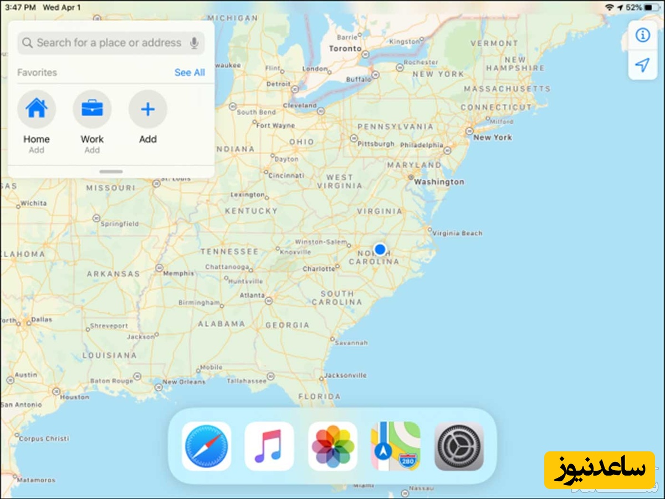Open the Photos app
The width and height of the screenshot is (665, 499).
pos(332,447)
